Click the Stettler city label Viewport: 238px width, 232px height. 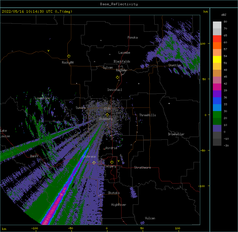point(175,65)
